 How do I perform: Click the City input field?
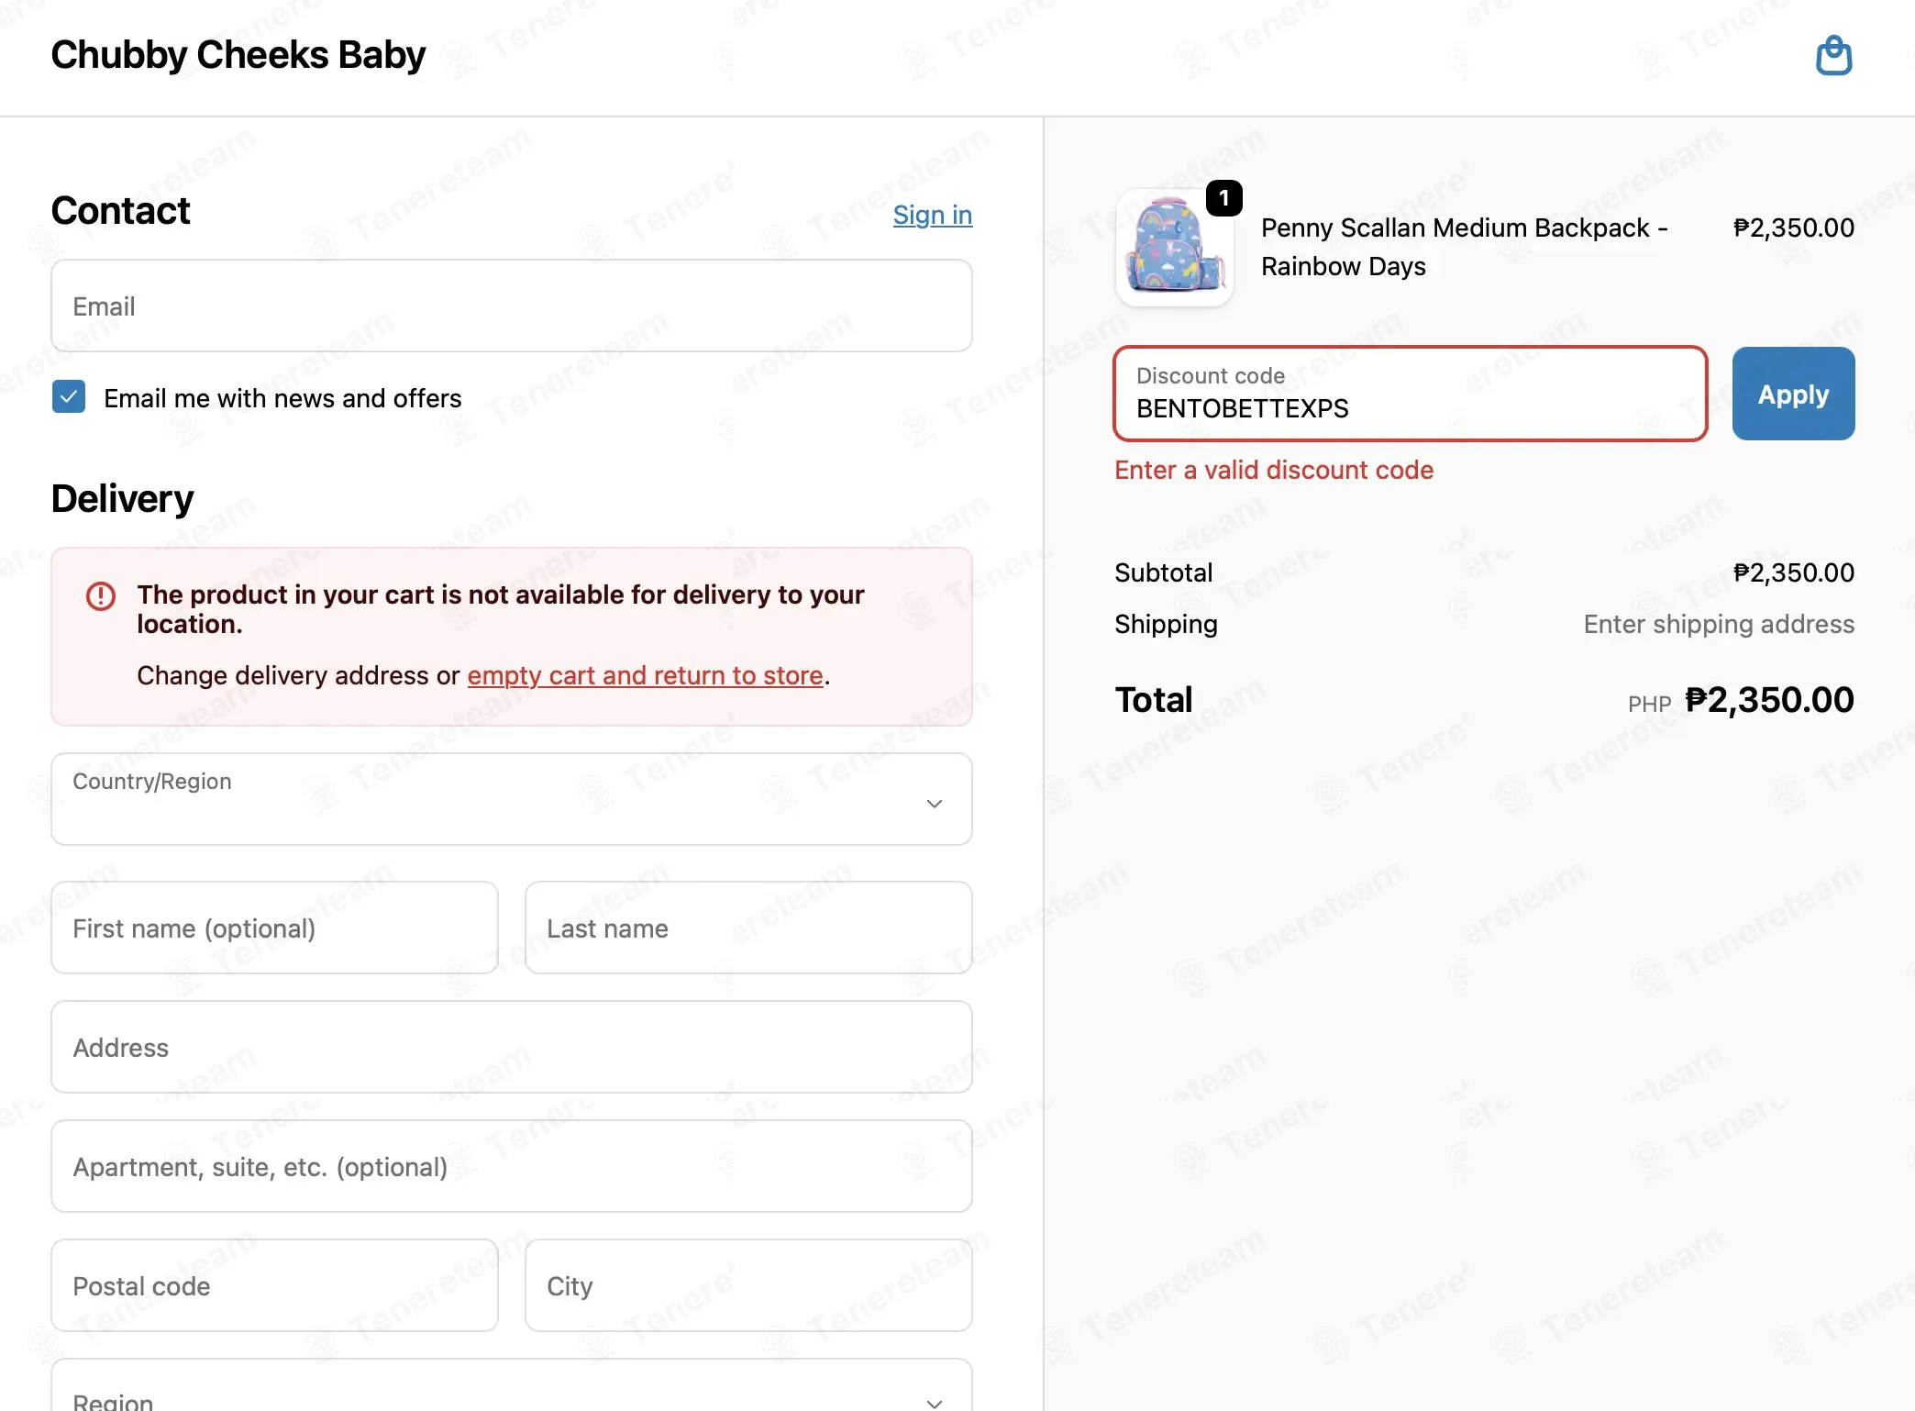coord(748,1285)
